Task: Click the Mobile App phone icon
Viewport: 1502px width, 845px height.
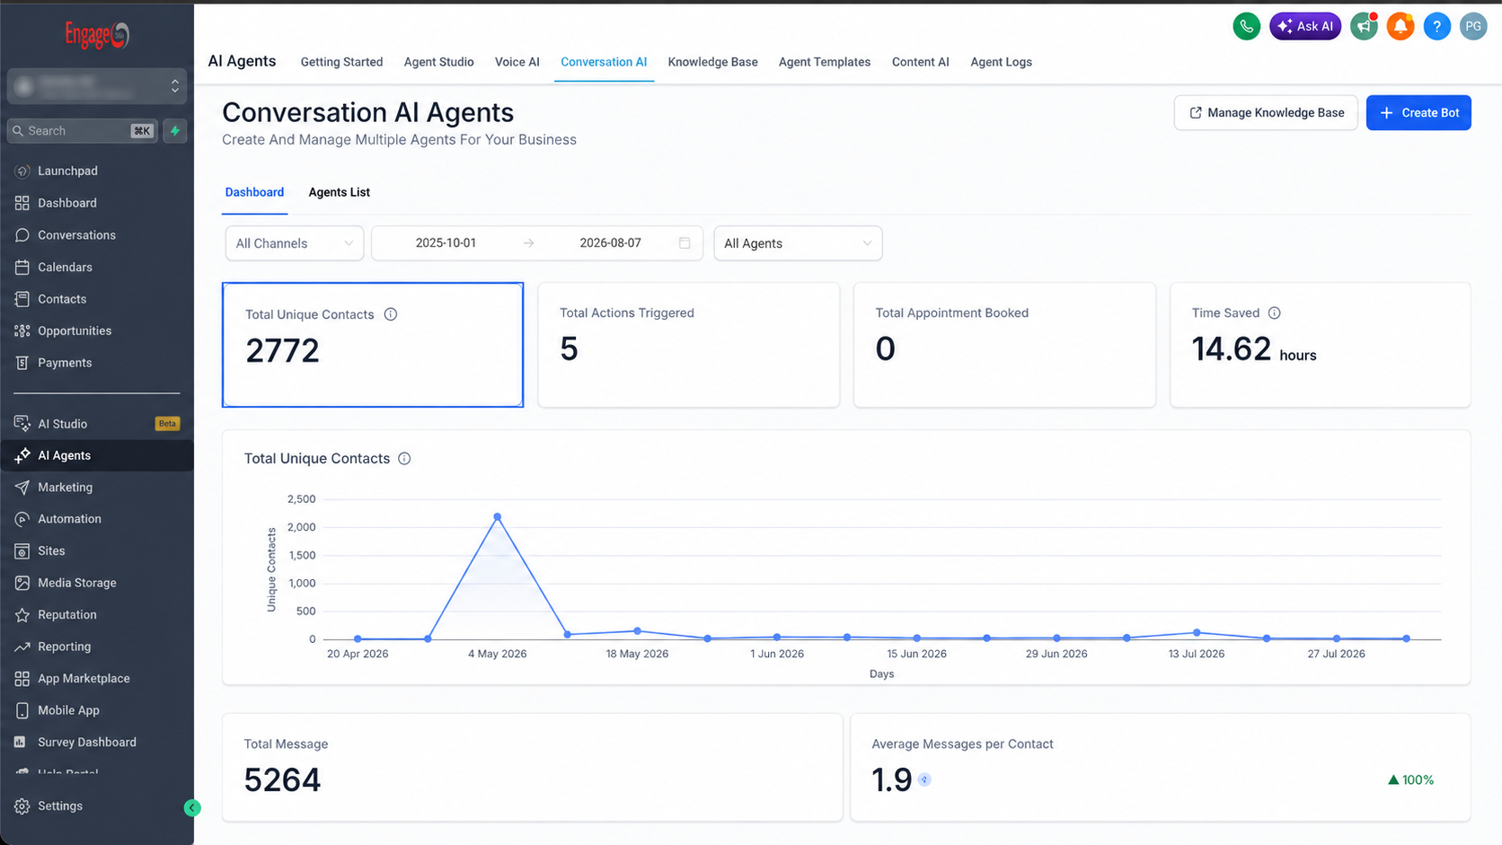Action: coord(22,710)
